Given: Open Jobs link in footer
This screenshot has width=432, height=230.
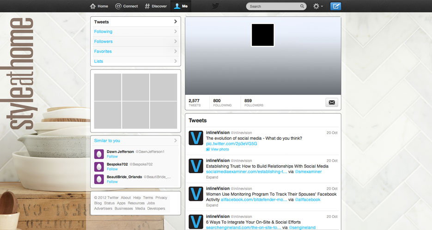Looking at the screenshot, I should (151, 203).
